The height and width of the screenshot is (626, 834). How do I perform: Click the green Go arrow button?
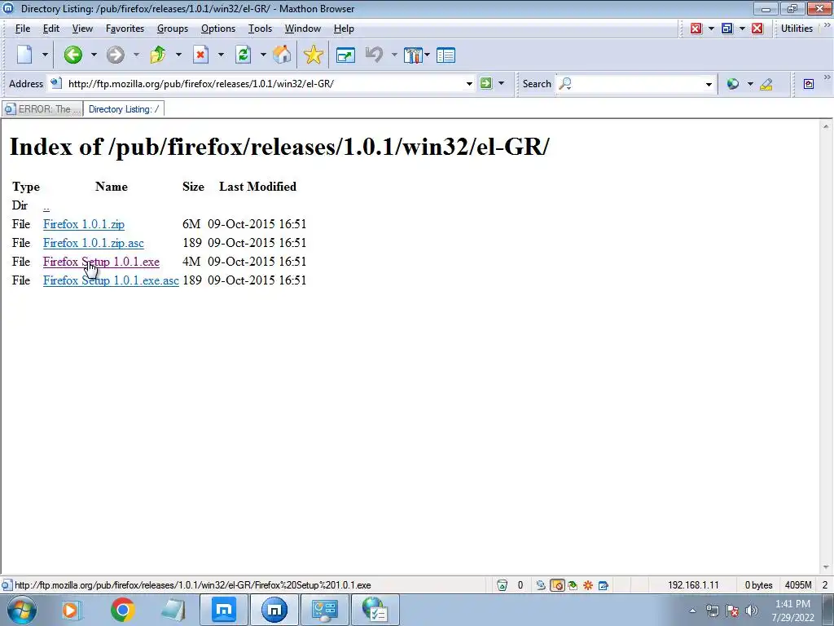[x=485, y=84]
